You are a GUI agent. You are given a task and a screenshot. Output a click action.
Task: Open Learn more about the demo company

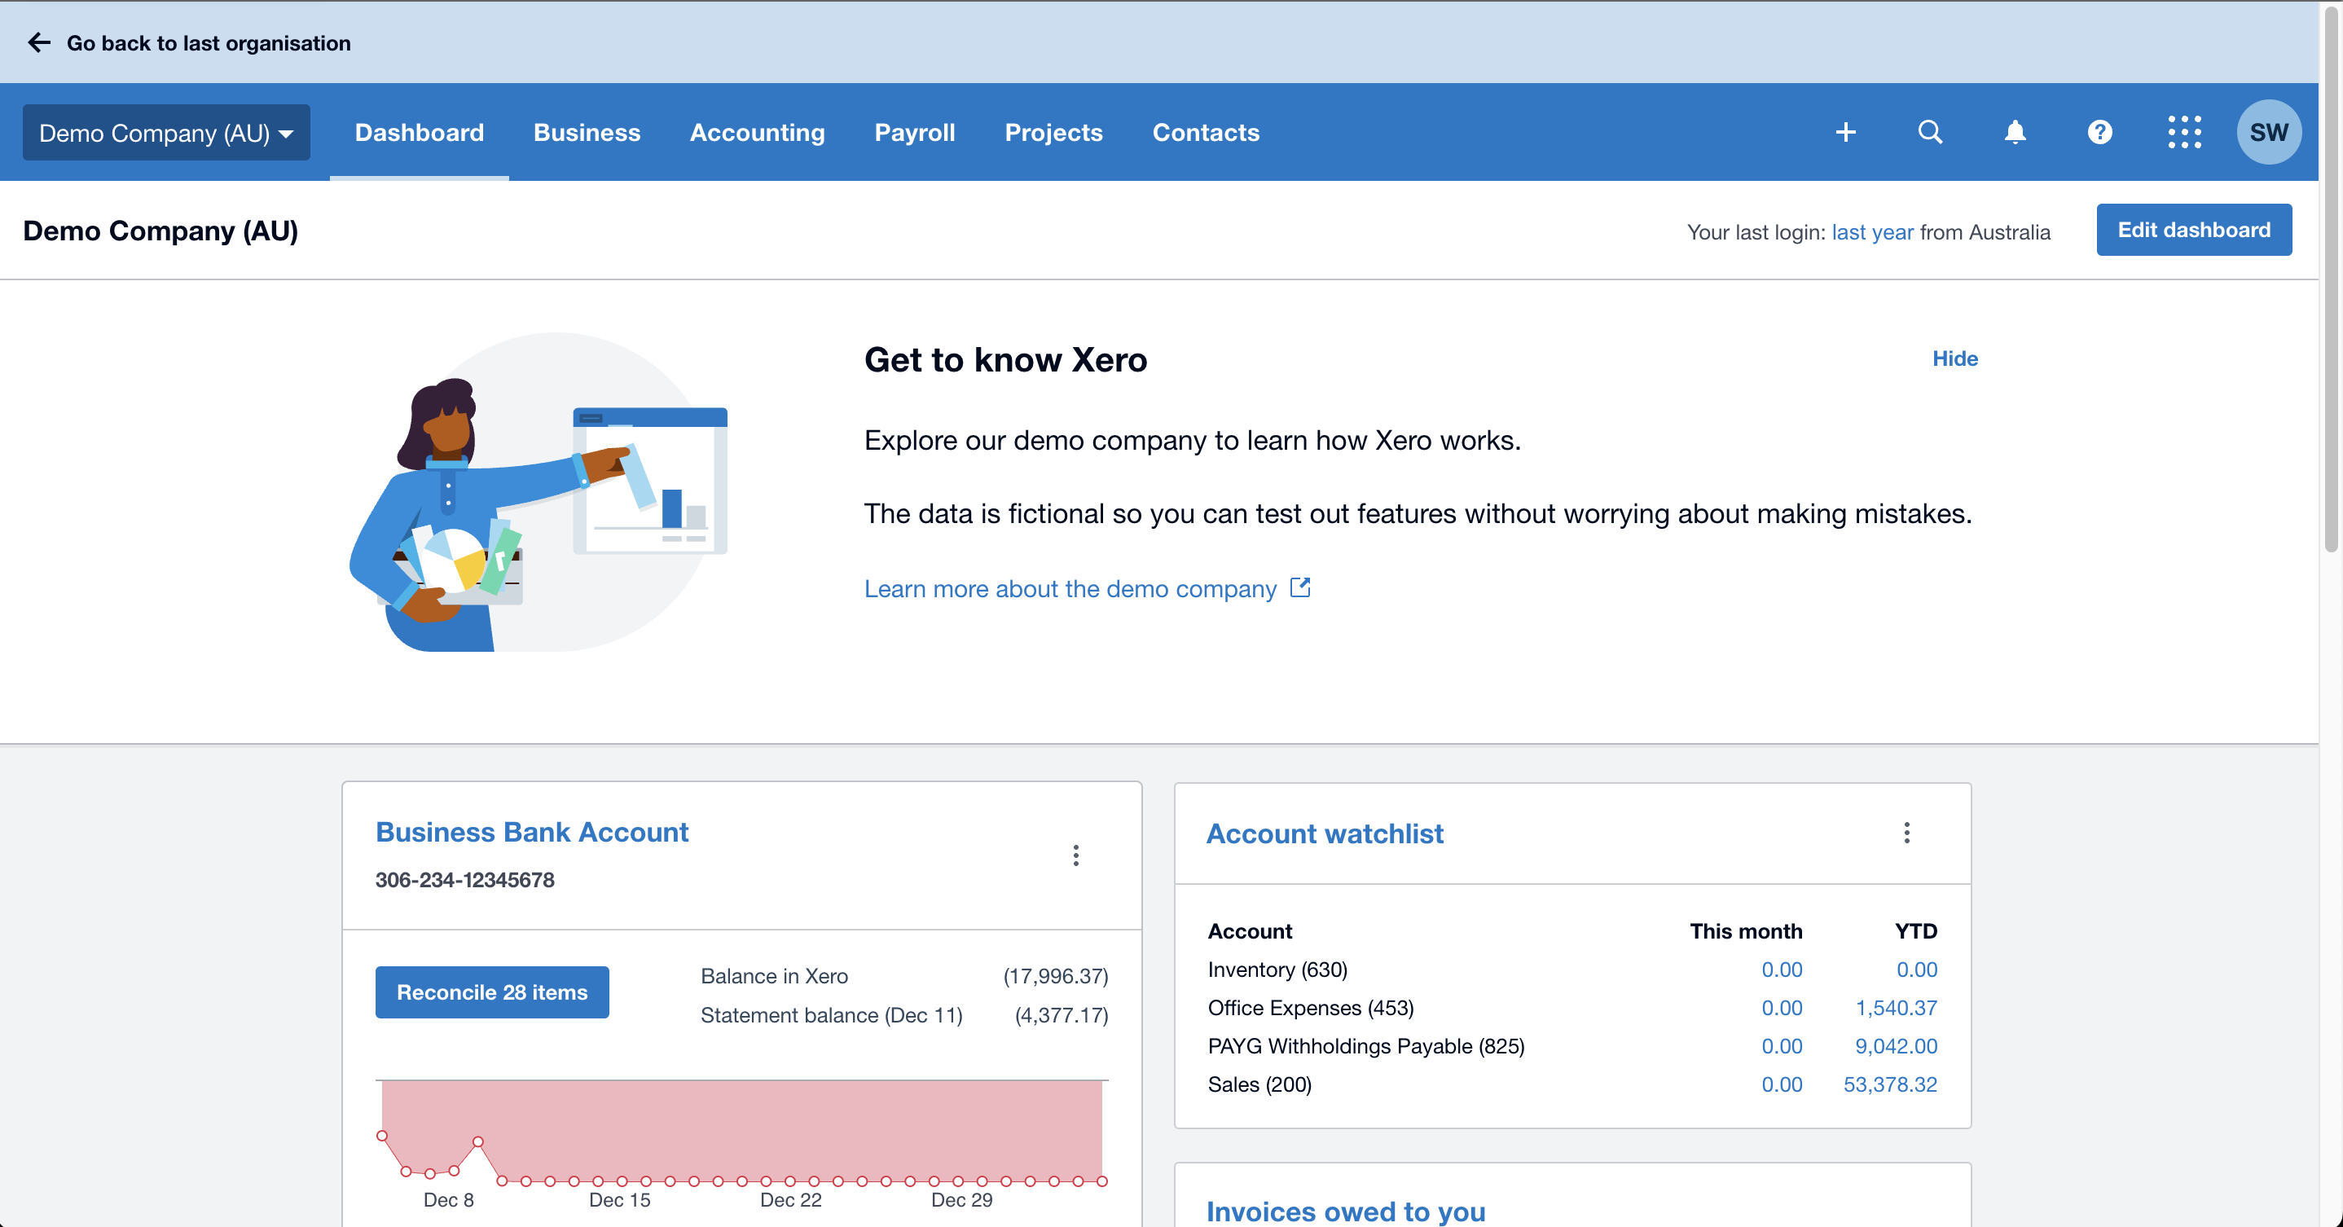(1070, 588)
